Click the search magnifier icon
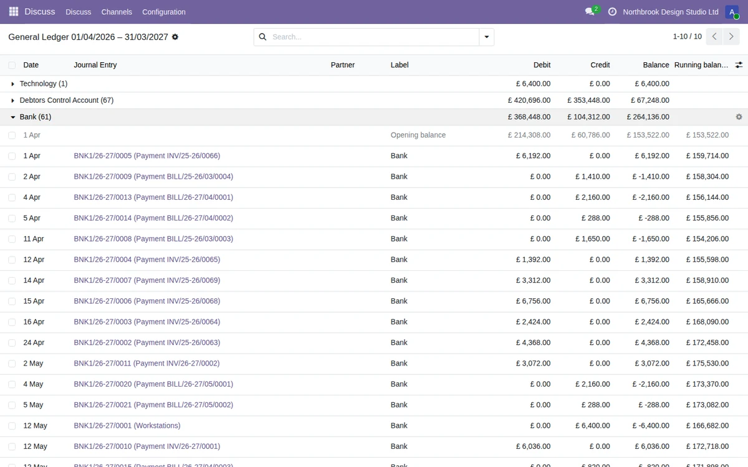Viewport: 748px width, 467px height. 262,37
